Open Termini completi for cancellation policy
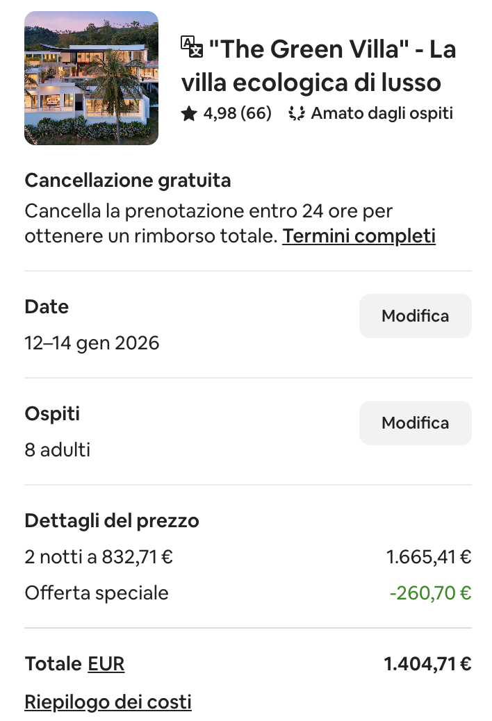This screenshot has width=492, height=721. pos(358,235)
